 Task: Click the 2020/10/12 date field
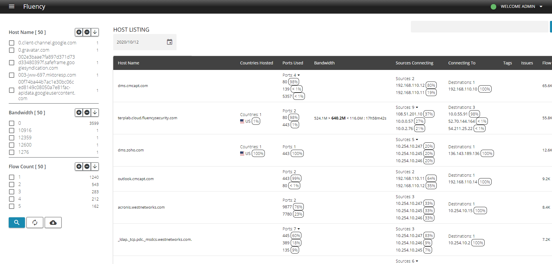[x=145, y=42]
